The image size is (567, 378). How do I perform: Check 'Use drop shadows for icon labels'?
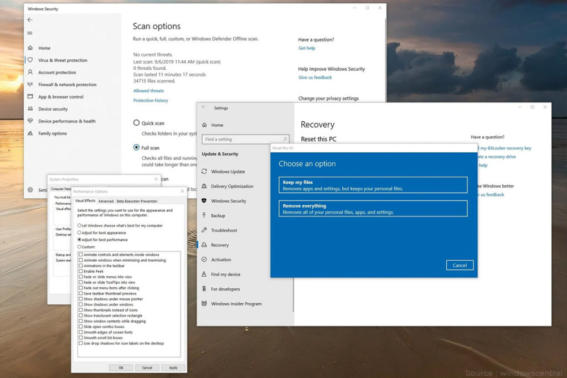[81, 343]
